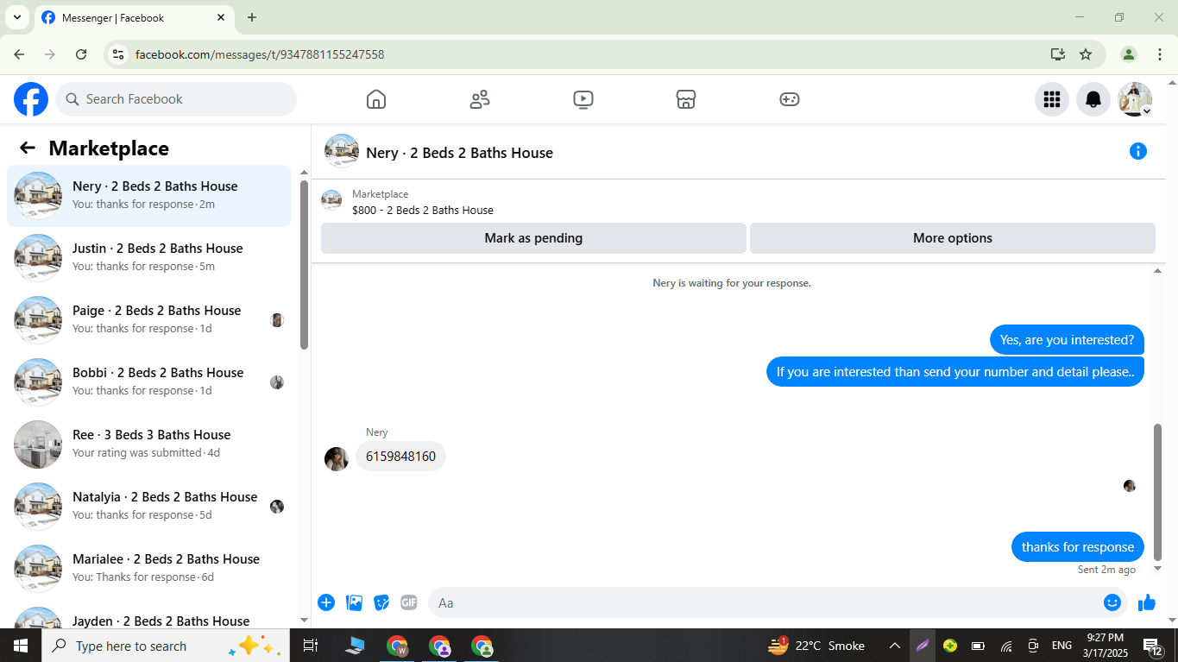
Task: Open a new browser tab
Action: click(x=252, y=17)
